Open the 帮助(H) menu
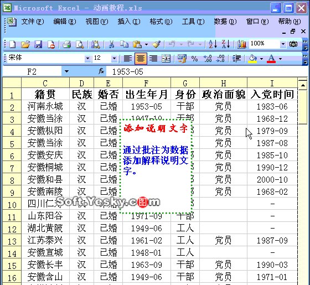The height and width of the screenshot is (285, 310). 290,22
